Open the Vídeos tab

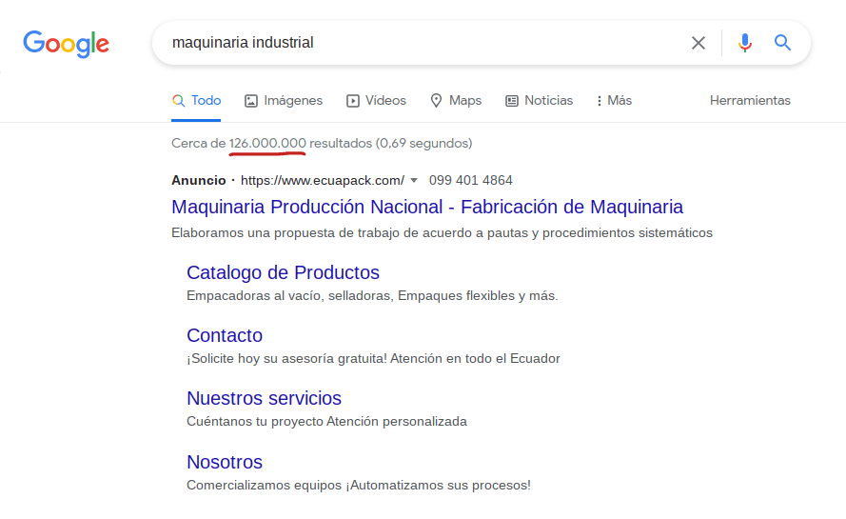[376, 100]
